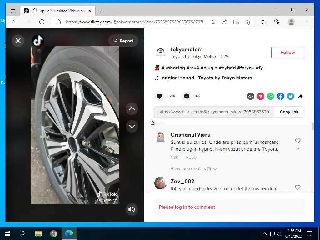
Task: Open the #unboxing hashtag
Action: point(173,68)
